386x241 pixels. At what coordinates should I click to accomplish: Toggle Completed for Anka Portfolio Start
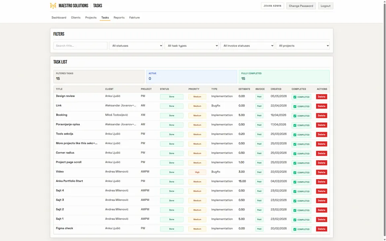point(295,182)
